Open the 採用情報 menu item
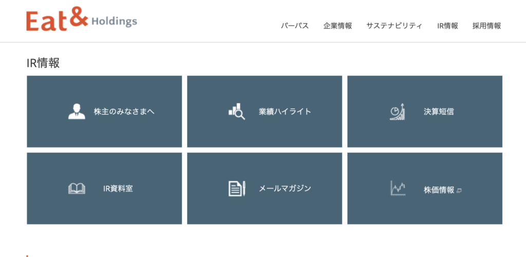The image size is (526, 257). tap(486, 26)
